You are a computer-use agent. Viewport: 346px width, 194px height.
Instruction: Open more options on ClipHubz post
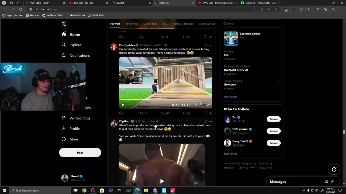tap(211, 122)
